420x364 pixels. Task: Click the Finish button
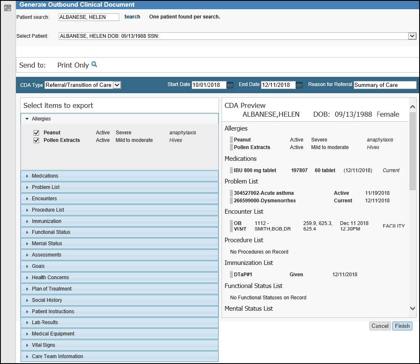pos(402,326)
